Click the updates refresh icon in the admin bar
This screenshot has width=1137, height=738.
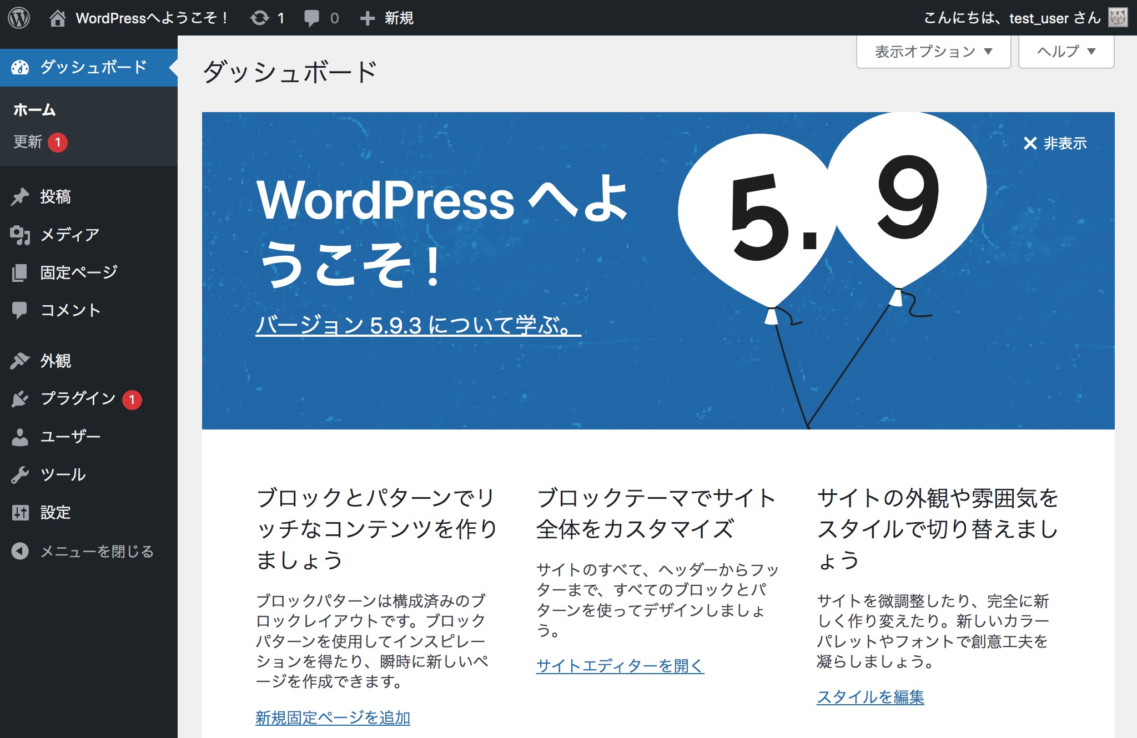point(259,18)
